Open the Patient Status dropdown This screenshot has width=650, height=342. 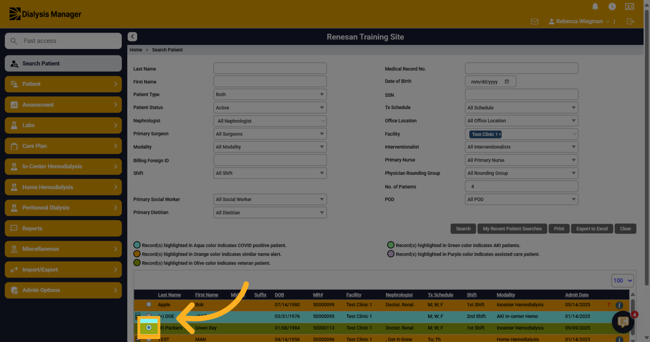pos(270,108)
